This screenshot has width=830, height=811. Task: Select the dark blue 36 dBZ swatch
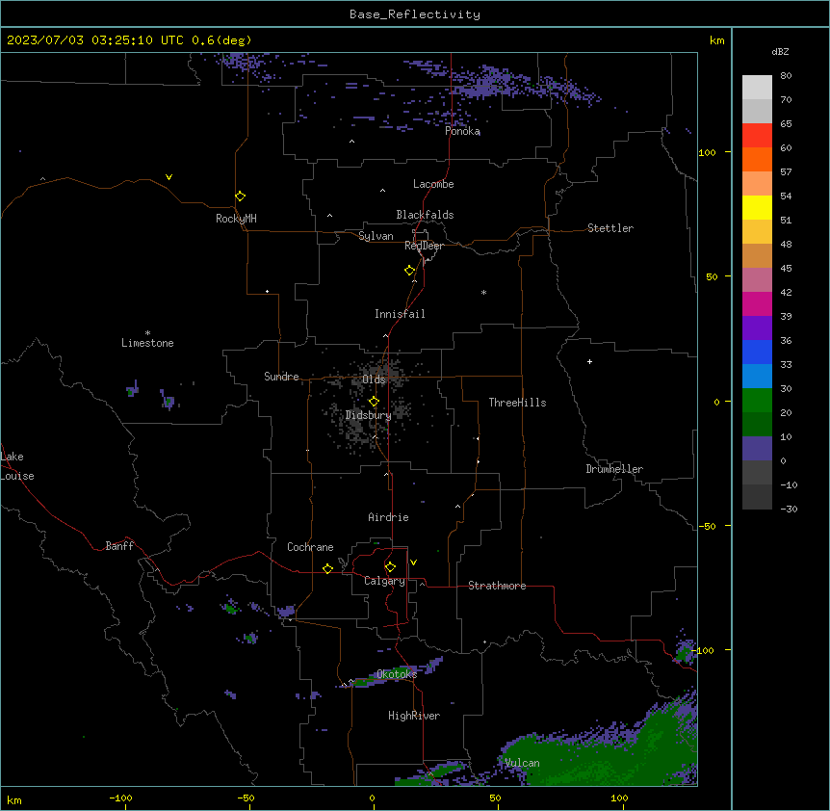[x=757, y=352]
